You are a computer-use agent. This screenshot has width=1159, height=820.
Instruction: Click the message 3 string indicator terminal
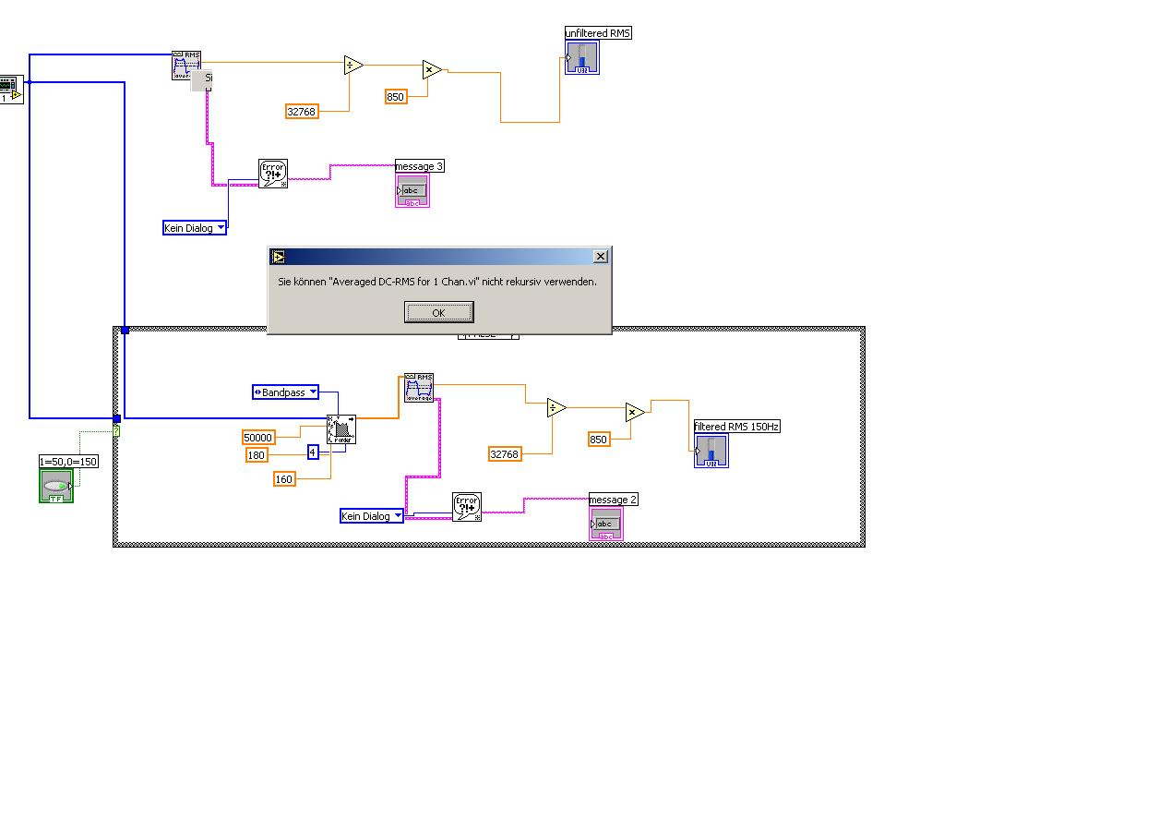point(412,190)
